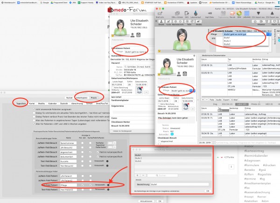Screen dimensions: 280x203
Task: Click the Rez dir toolbar icon
Action: click(232, 14)
